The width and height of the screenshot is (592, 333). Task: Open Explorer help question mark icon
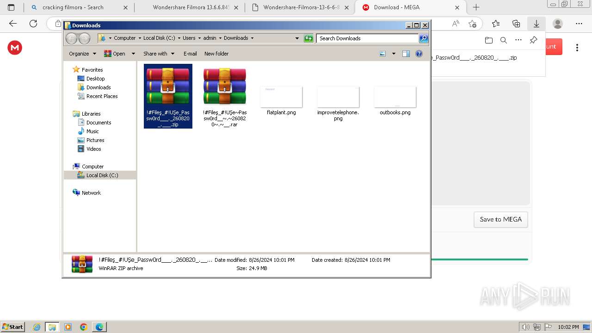419,54
